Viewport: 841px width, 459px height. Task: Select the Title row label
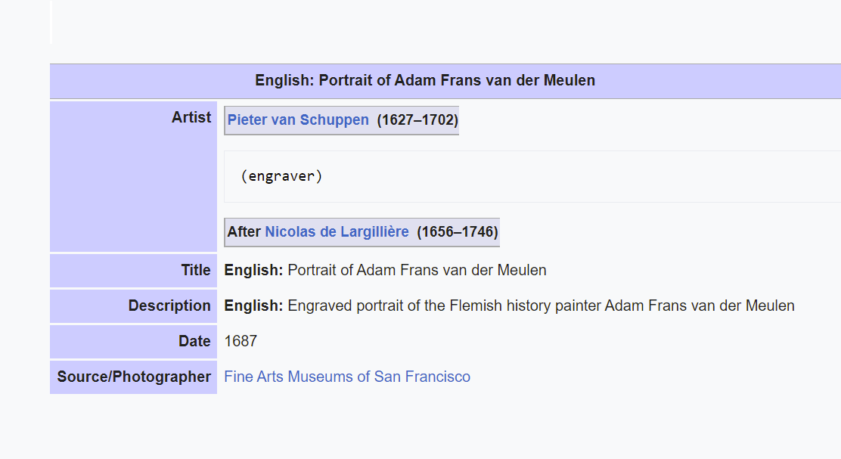(196, 270)
